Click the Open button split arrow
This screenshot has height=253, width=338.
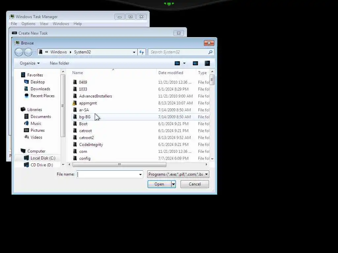173,184
